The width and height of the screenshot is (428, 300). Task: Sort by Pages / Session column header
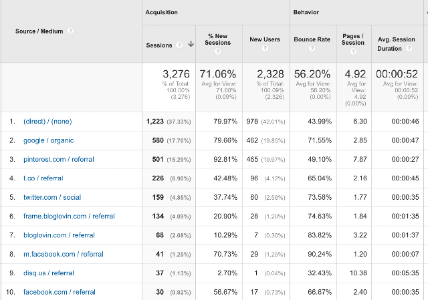click(353, 39)
